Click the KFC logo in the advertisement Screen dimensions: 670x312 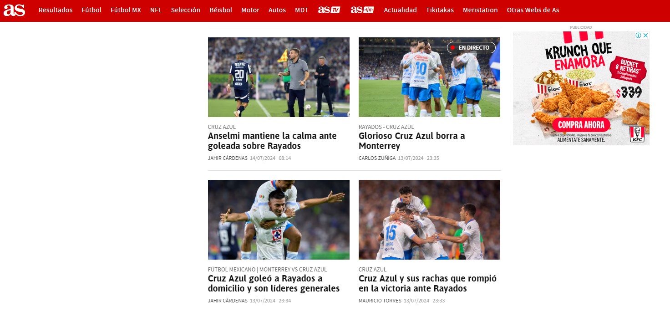pos(637,134)
